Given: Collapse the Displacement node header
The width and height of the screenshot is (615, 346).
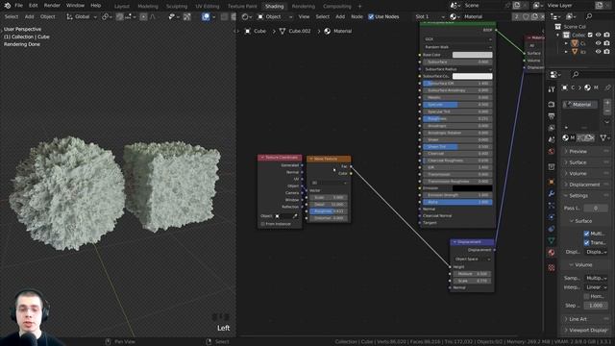Looking at the screenshot, I should coord(455,242).
